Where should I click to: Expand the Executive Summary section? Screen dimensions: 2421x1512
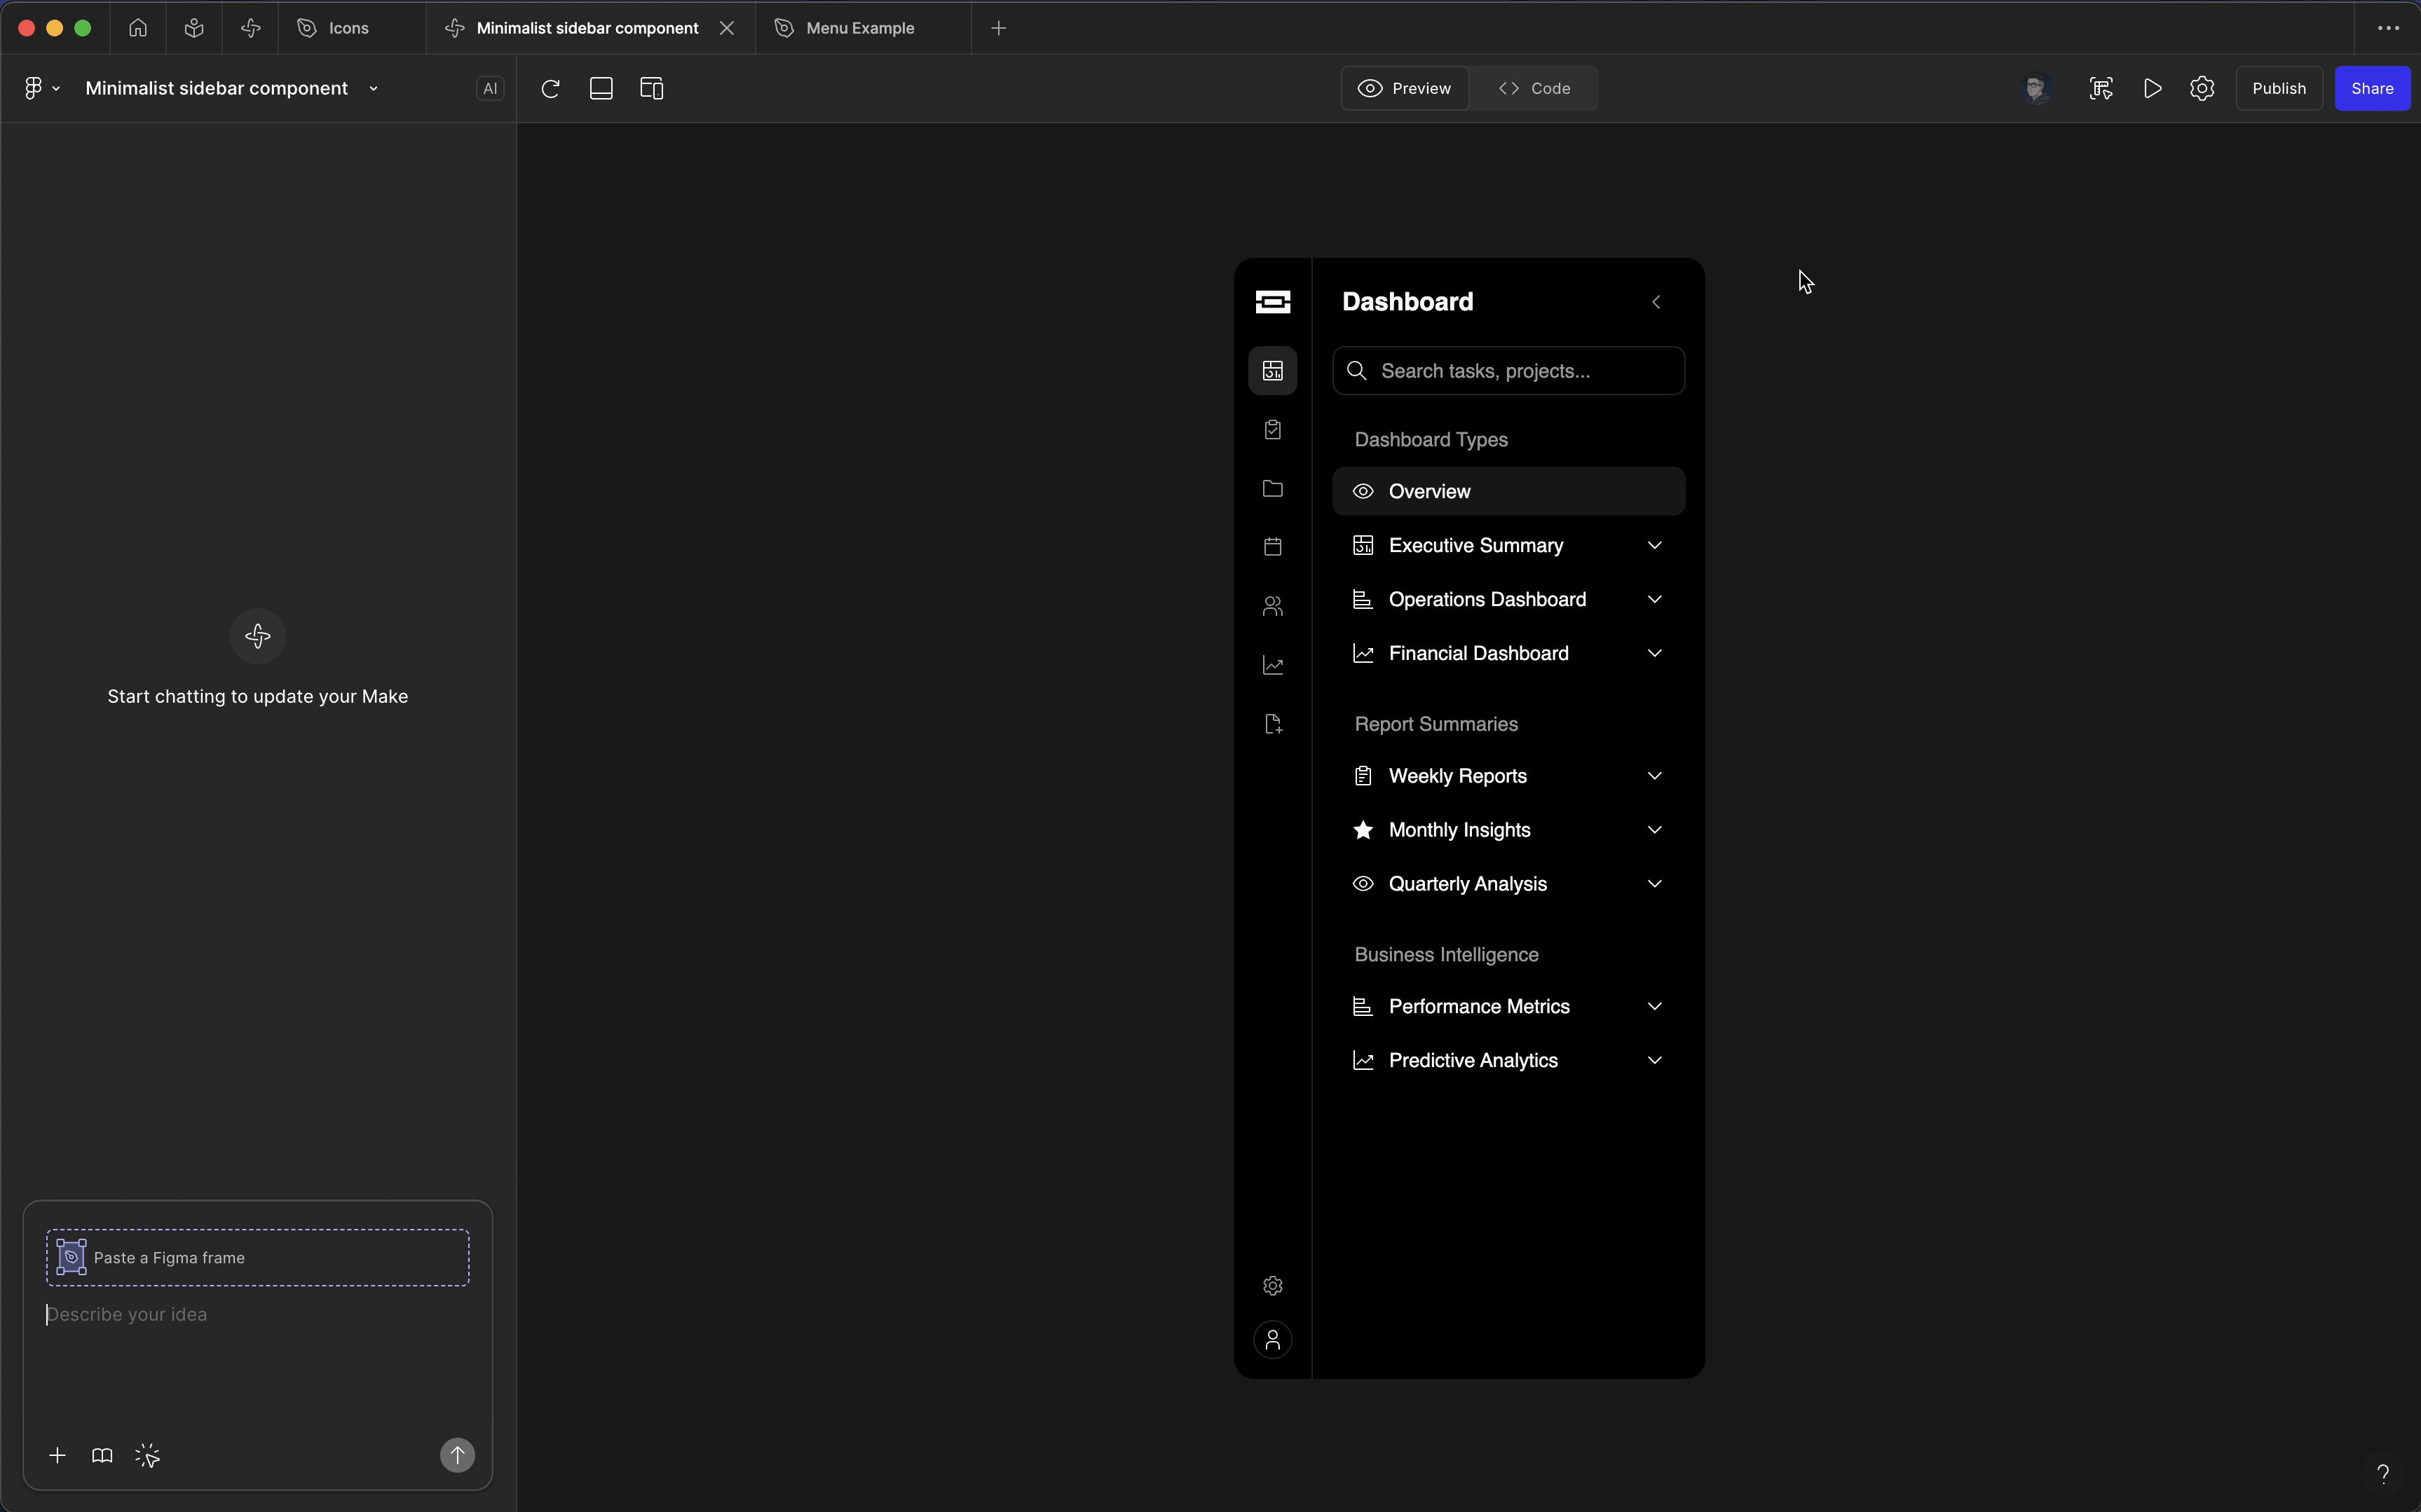click(1655, 546)
